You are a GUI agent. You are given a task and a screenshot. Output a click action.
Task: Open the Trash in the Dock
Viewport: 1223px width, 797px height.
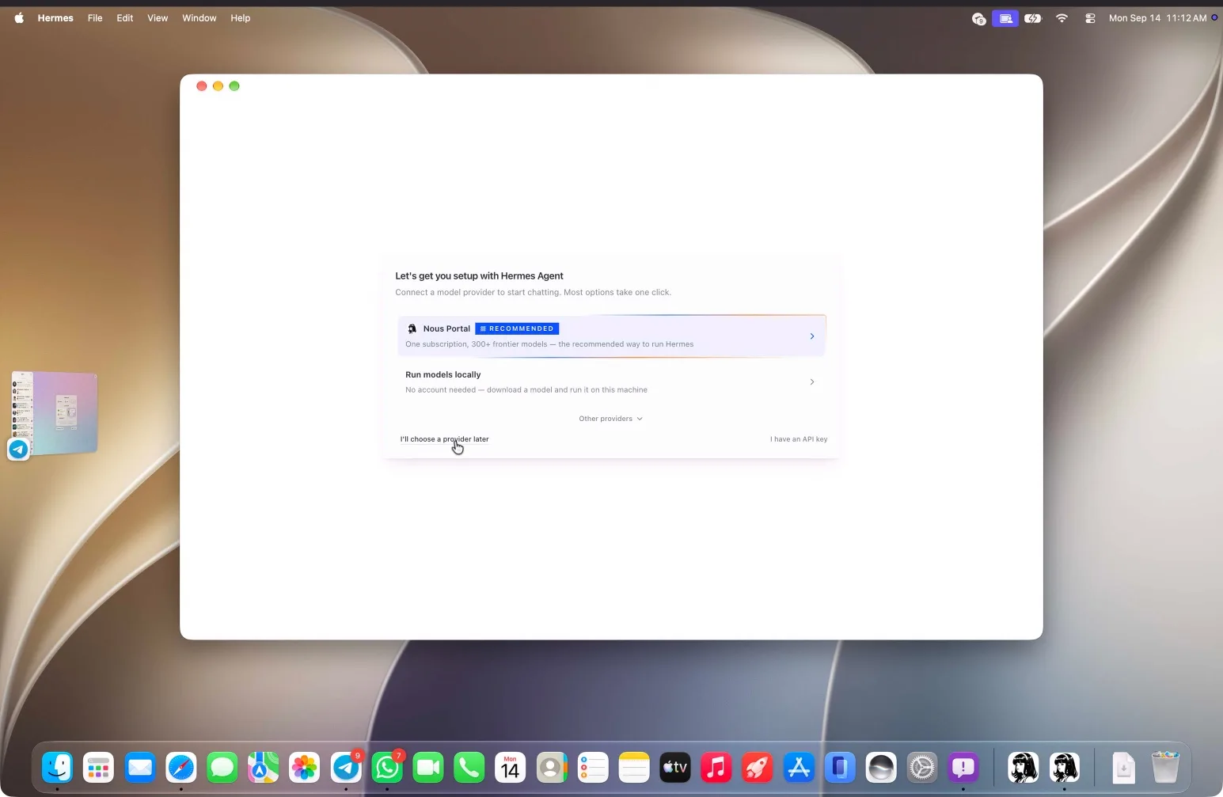point(1165,767)
